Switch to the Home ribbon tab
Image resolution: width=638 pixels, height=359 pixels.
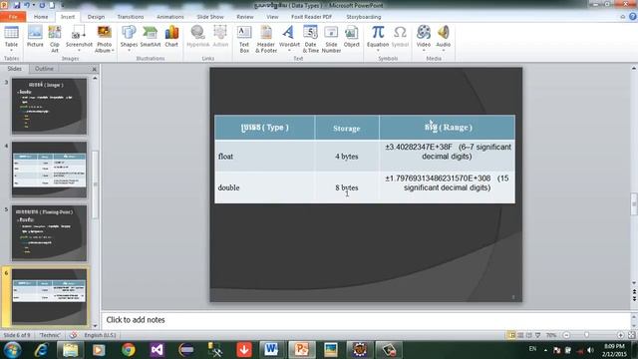(x=41, y=17)
